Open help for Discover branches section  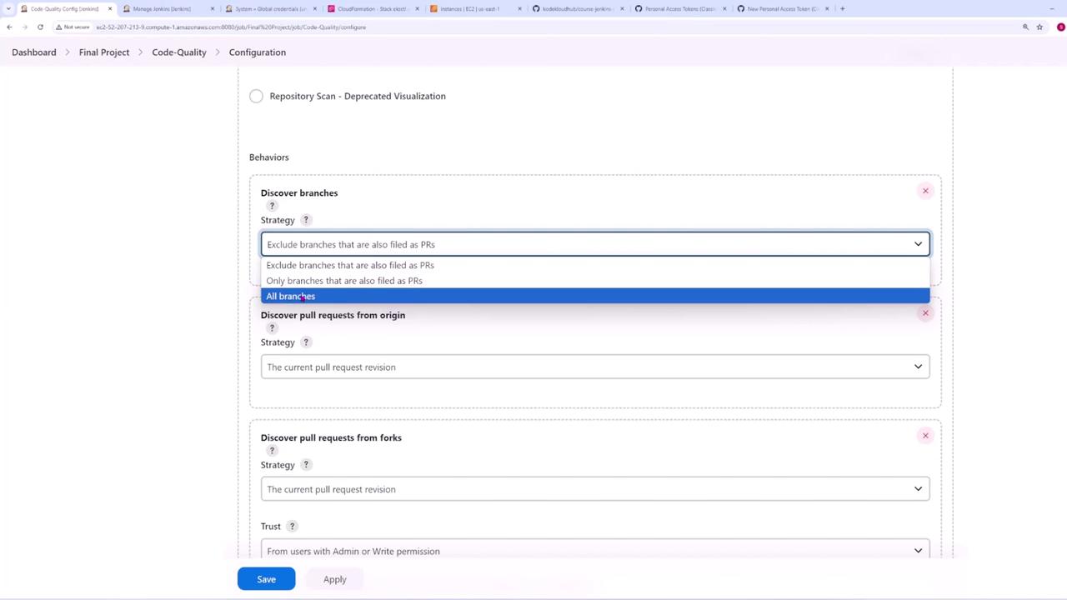coord(272,206)
